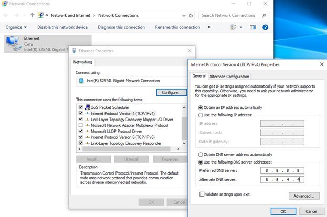
Task: Click the Advanced... button
Action: click(304, 196)
